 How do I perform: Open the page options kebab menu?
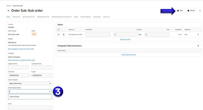[200, 11]
